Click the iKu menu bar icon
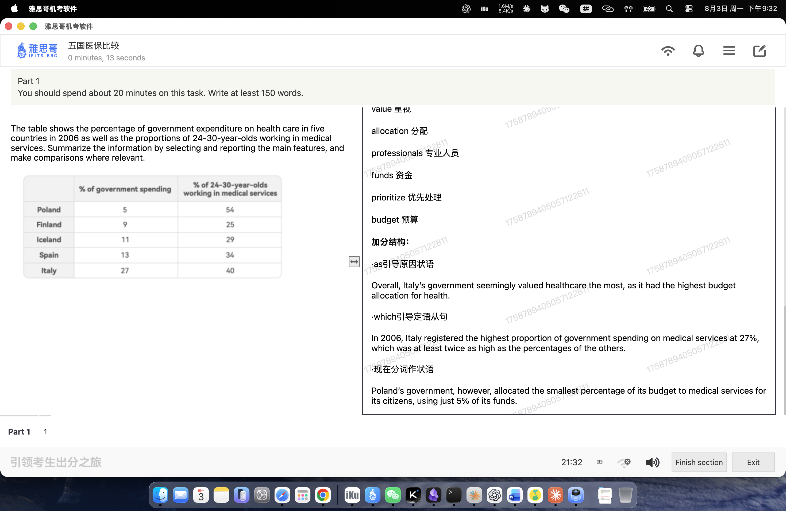The width and height of the screenshot is (786, 511). (484, 9)
